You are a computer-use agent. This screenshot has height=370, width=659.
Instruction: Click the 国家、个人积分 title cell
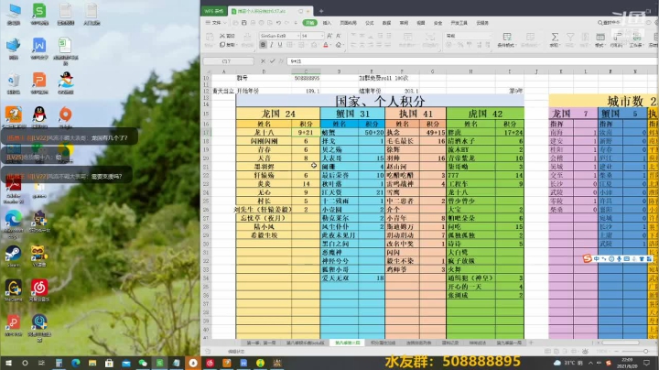(x=380, y=101)
